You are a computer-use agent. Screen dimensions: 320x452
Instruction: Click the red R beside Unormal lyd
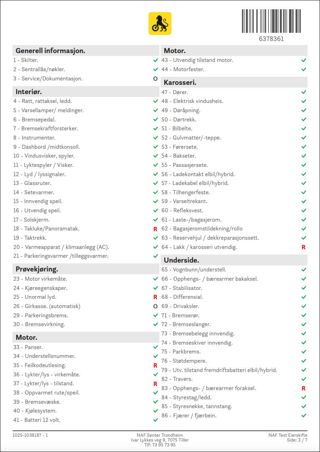[155, 297]
